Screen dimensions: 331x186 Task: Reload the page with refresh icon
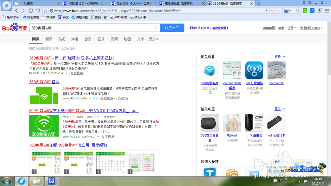point(31,11)
